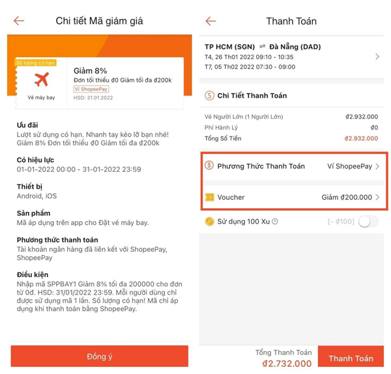Toggle the Sử dụng 100 Xu switch

[368, 221]
